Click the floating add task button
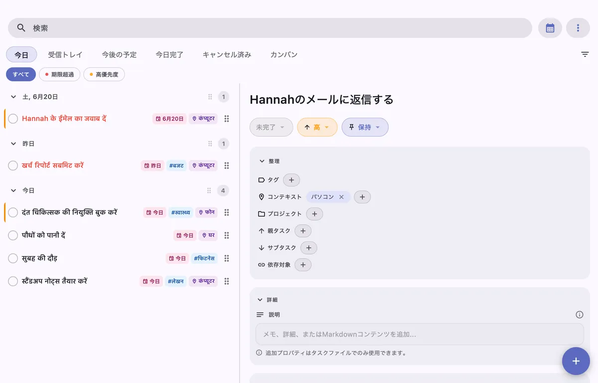The height and width of the screenshot is (383, 598). tap(576, 361)
